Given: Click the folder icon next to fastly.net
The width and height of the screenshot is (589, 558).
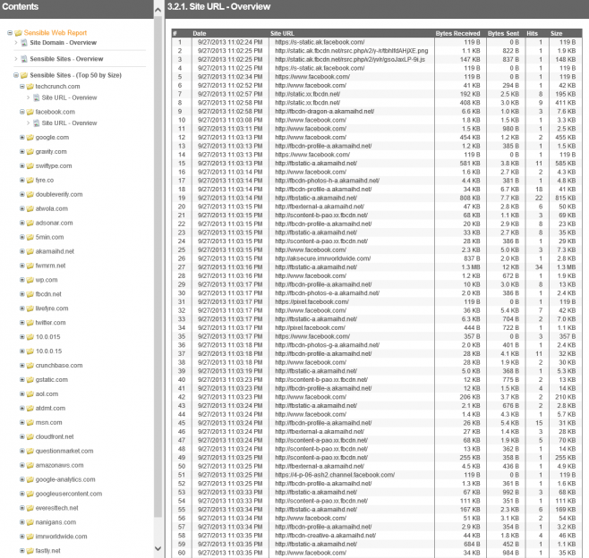Looking at the screenshot, I should (x=30, y=551).
